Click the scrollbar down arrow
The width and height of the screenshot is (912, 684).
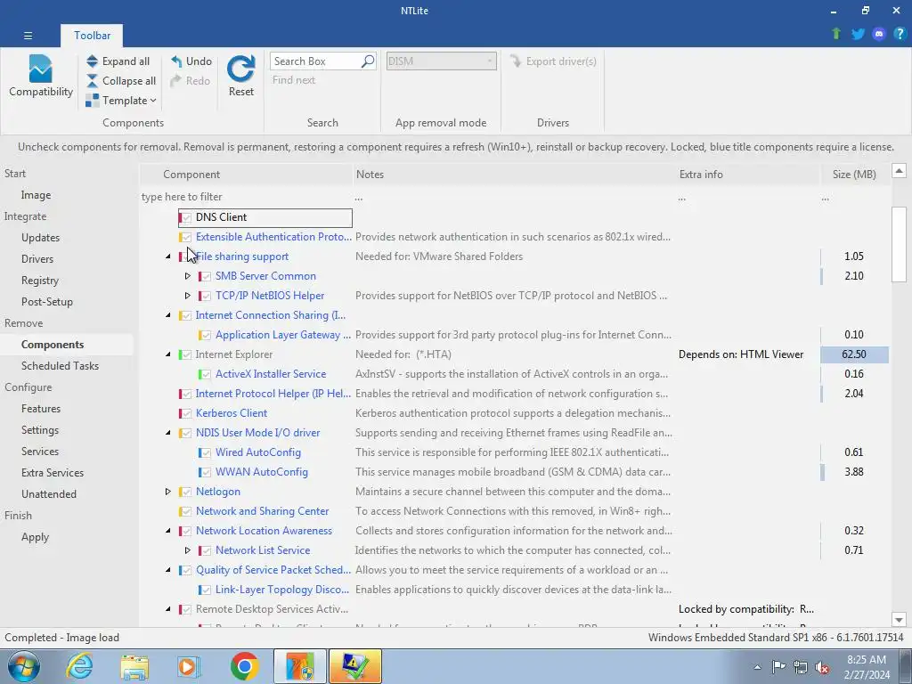(900, 620)
